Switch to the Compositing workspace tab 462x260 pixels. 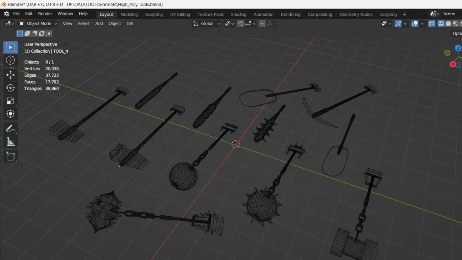coord(320,14)
